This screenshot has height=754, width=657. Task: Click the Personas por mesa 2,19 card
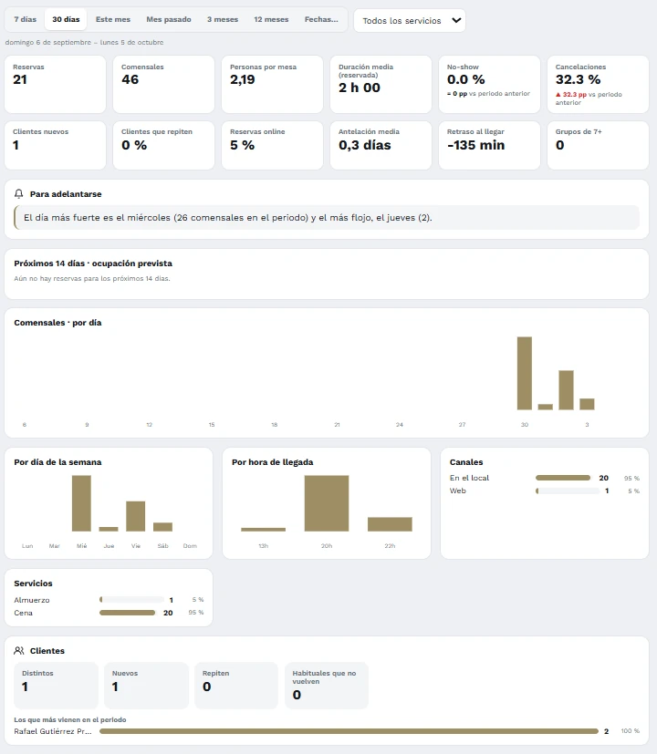click(273, 84)
